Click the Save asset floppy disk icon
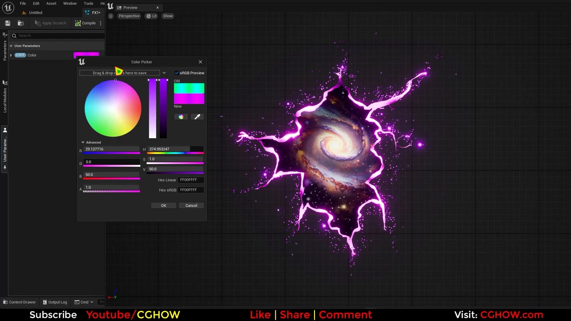This screenshot has height=321, width=571. tap(8, 23)
